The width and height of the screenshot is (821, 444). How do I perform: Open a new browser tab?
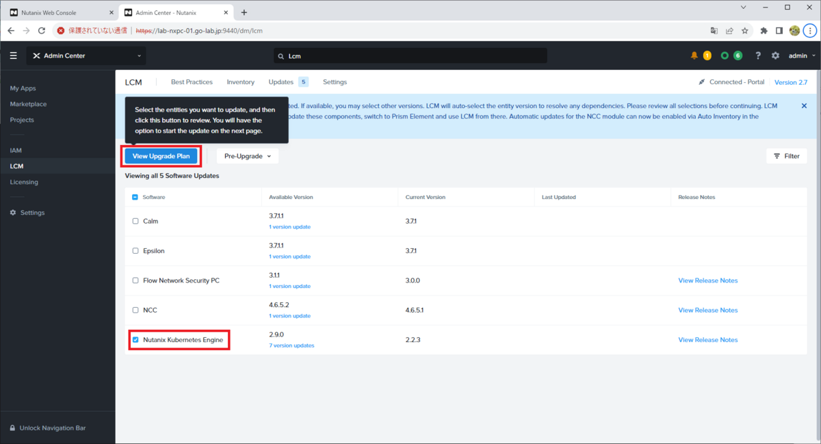244,12
